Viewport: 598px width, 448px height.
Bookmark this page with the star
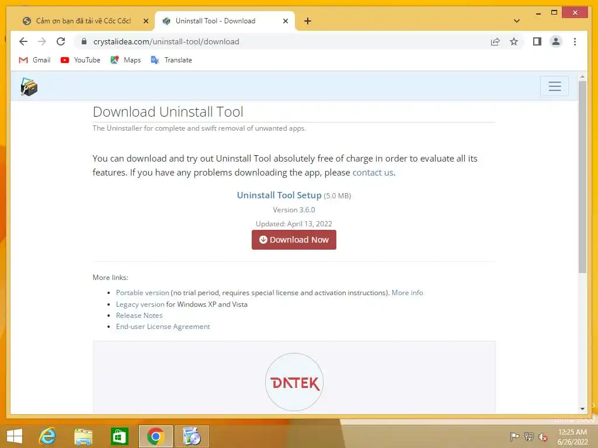click(514, 41)
